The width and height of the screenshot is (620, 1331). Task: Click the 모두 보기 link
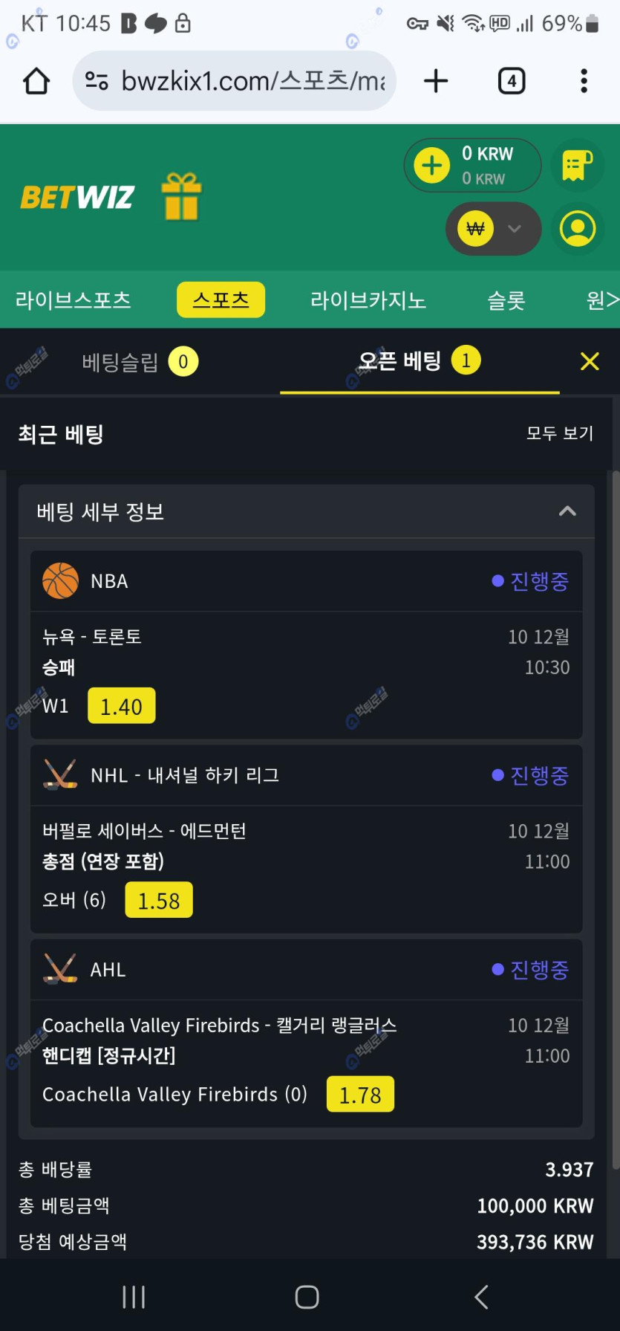559,433
